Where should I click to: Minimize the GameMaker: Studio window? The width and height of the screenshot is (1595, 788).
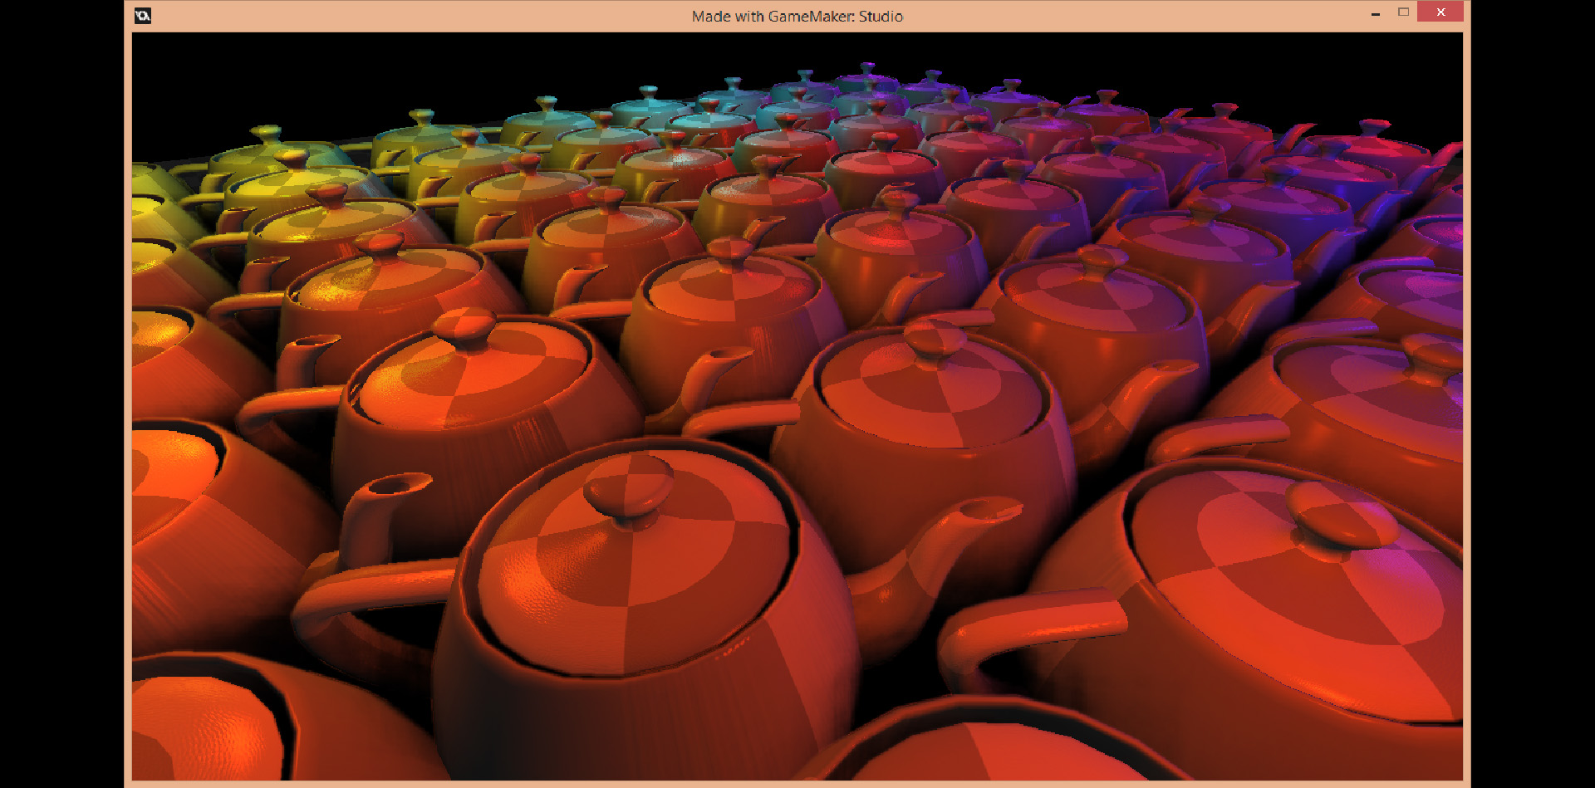pos(1376,13)
